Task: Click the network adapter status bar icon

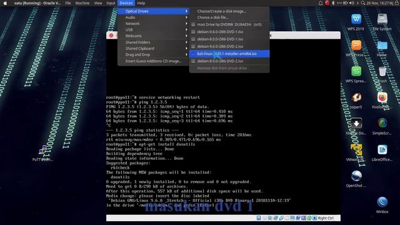Action: pos(276,218)
